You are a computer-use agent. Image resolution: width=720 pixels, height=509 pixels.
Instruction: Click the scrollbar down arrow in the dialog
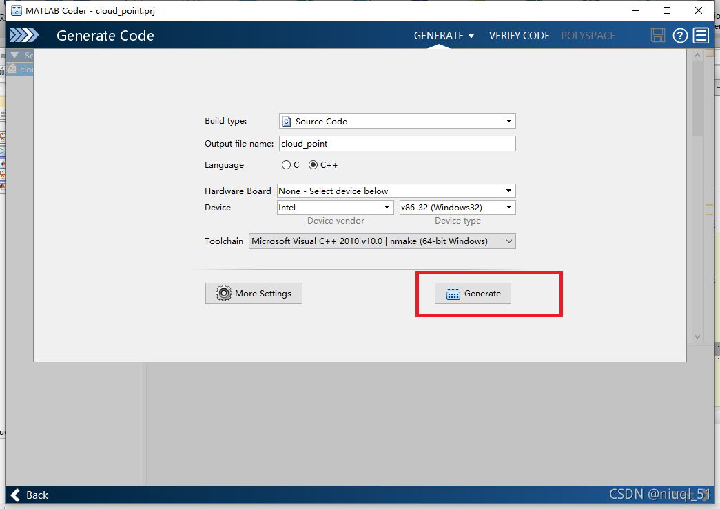[697, 336]
